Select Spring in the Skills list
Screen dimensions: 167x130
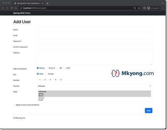[x=94, y=94]
